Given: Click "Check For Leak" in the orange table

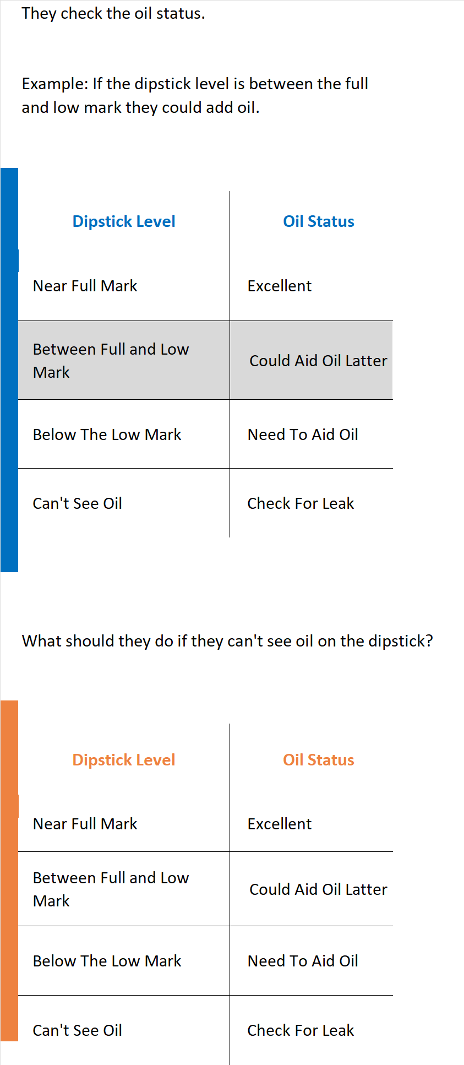Looking at the screenshot, I should click(301, 1030).
